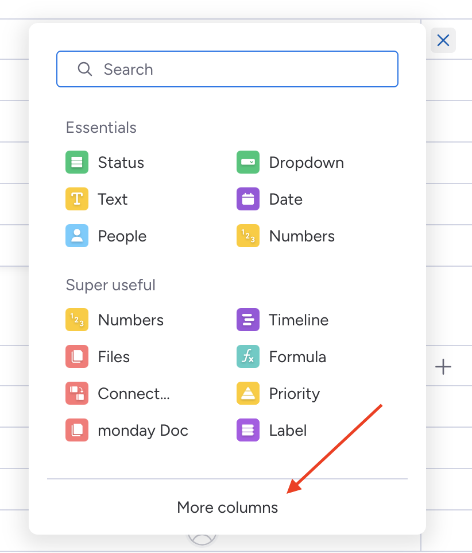Choose the Timeline column icon

point(248,320)
